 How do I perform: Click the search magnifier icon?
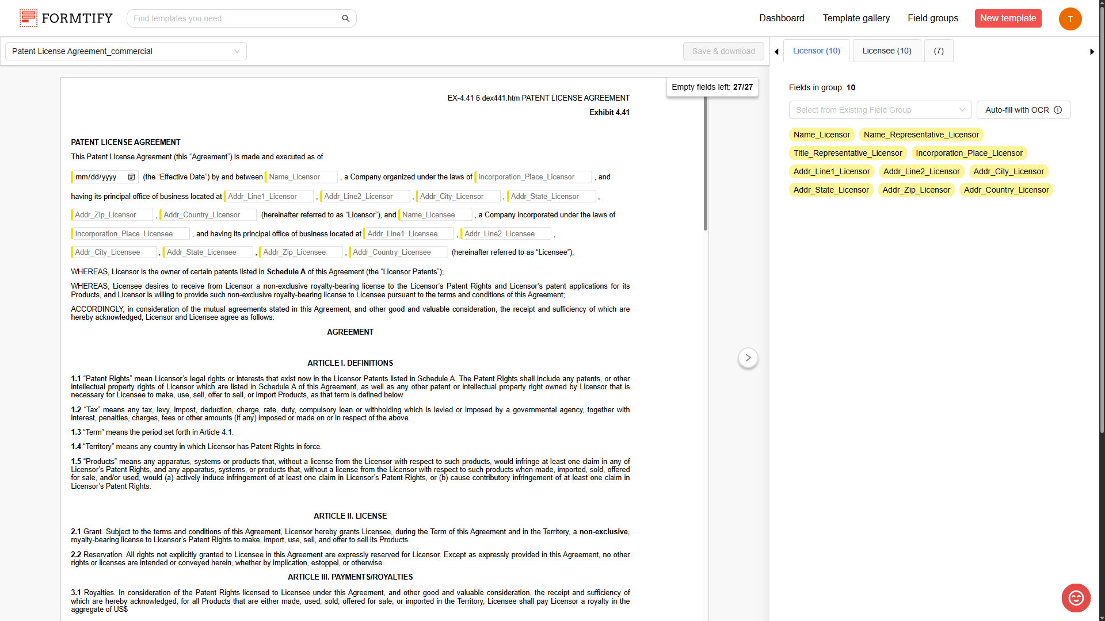point(345,18)
